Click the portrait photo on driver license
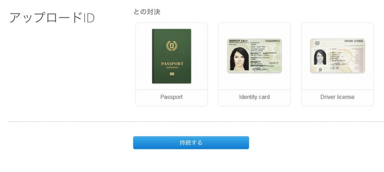This screenshot has height=172, width=384. click(320, 57)
